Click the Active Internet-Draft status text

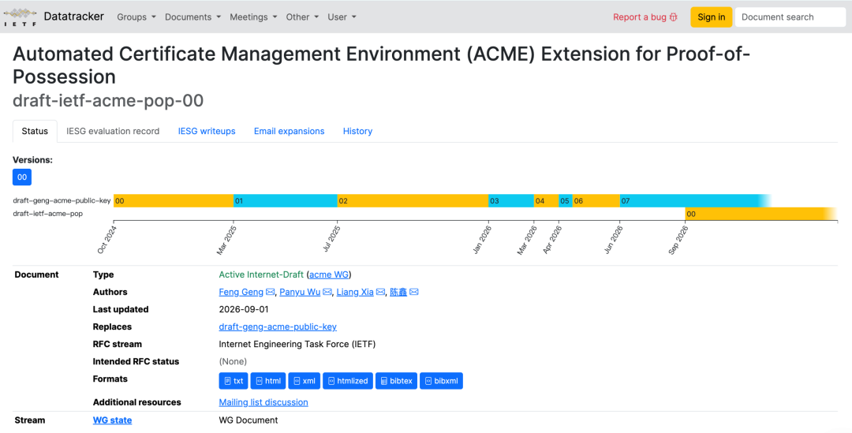pyautogui.click(x=261, y=275)
